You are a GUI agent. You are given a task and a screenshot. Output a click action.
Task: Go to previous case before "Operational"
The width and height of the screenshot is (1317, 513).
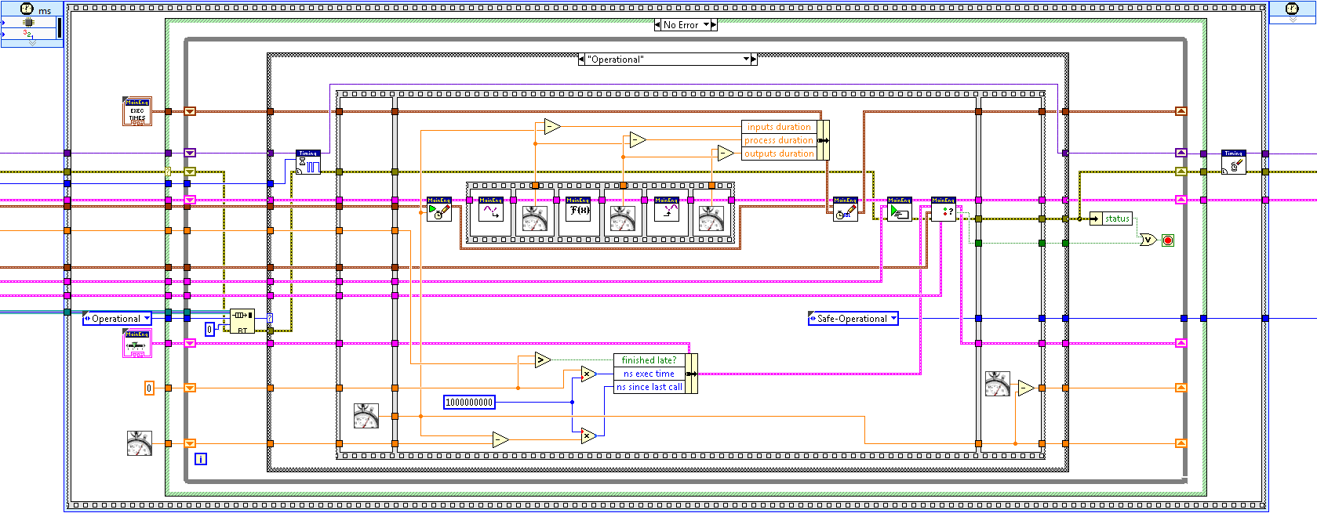[581, 60]
